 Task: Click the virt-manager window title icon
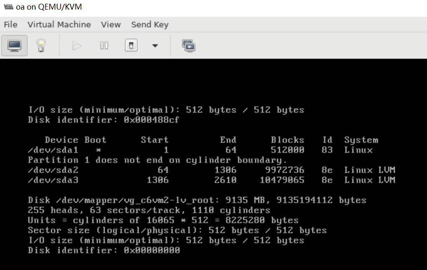click(8, 7)
